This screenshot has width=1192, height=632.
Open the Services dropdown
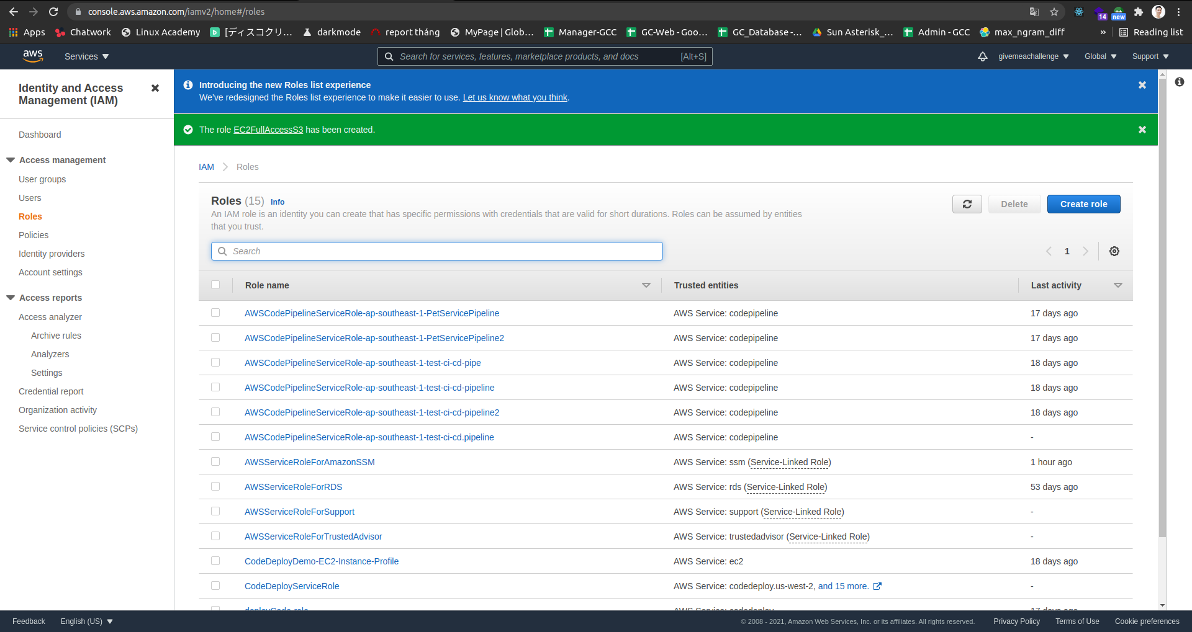pyautogui.click(x=86, y=56)
